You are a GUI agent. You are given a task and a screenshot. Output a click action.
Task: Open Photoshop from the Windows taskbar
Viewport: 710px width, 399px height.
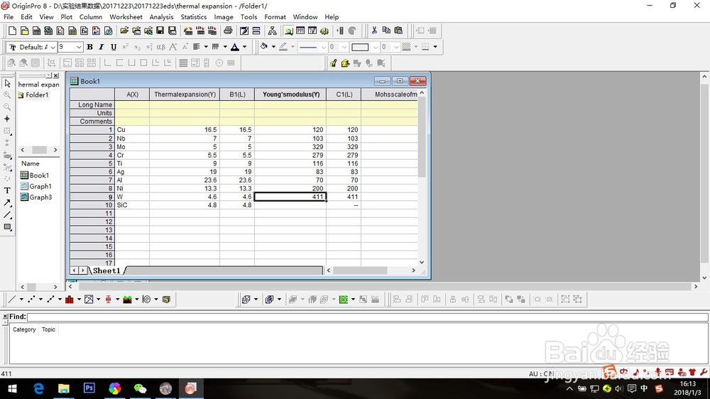click(x=89, y=388)
